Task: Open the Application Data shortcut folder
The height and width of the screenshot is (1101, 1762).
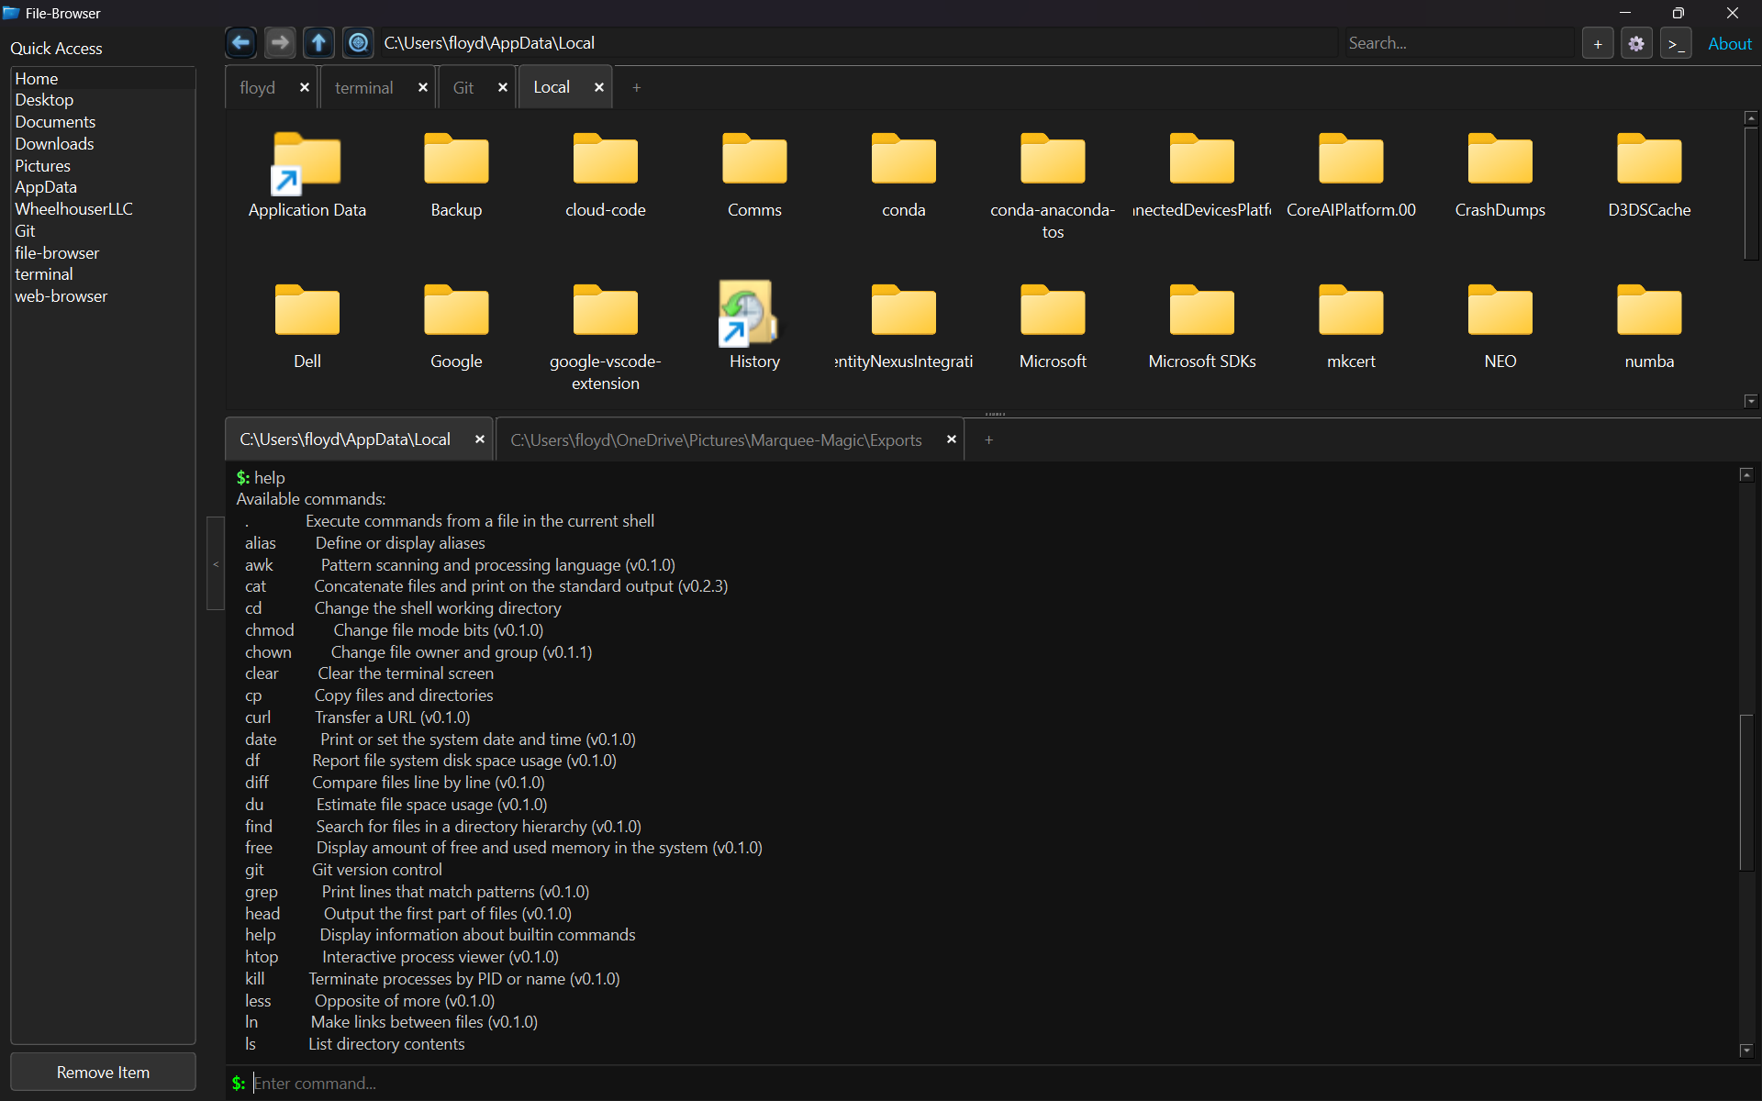Action: [307, 175]
